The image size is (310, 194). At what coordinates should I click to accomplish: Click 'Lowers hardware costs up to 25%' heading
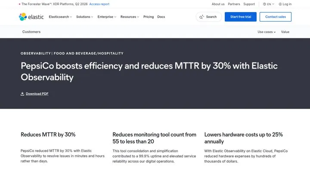[x=244, y=138]
